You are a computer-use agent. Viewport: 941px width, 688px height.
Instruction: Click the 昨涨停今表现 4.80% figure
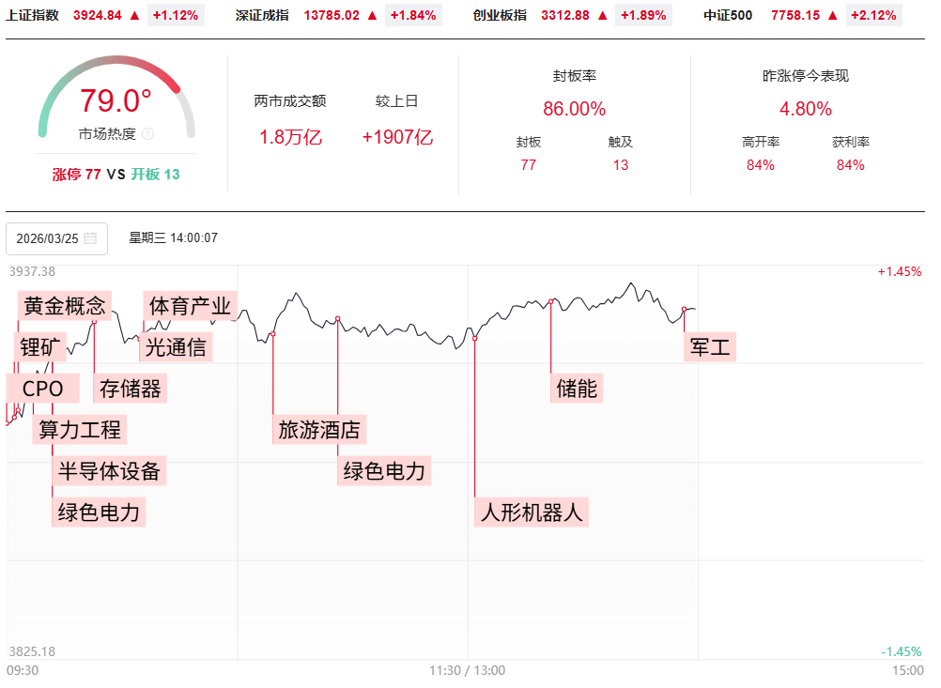(x=806, y=109)
